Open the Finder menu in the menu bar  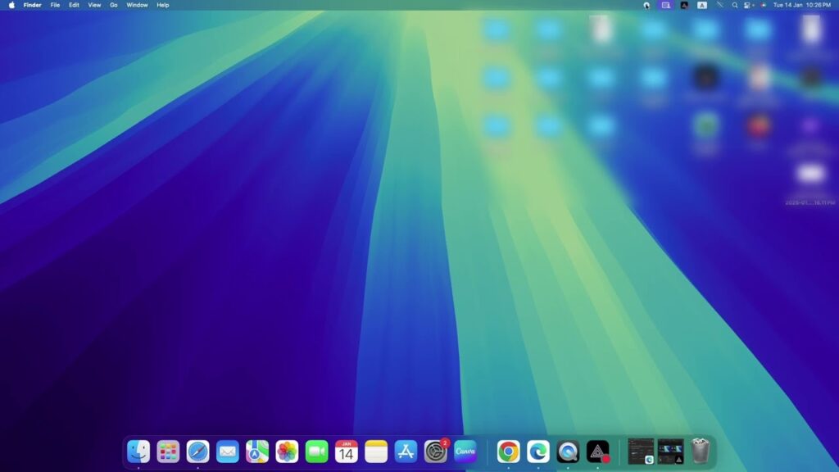click(32, 5)
